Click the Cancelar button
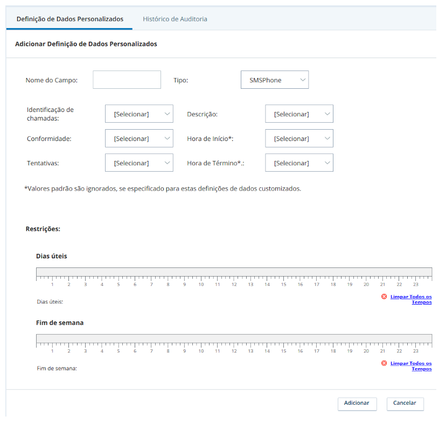This screenshot has width=439, height=423. point(405,404)
